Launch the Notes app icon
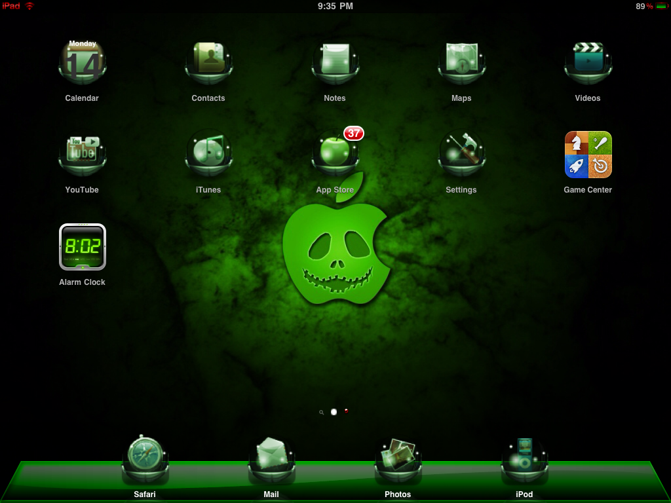Screen dimensions: 671x503 tap(335, 62)
